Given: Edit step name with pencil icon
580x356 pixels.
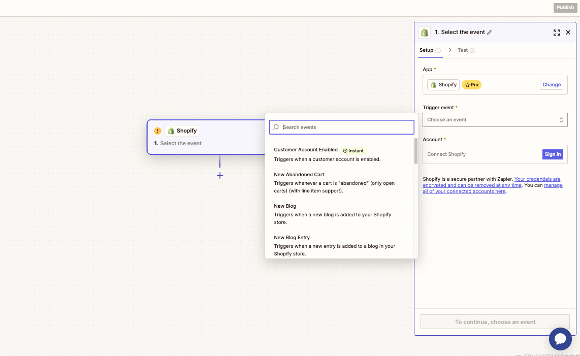Looking at the screenshot, I should point(490,32).
